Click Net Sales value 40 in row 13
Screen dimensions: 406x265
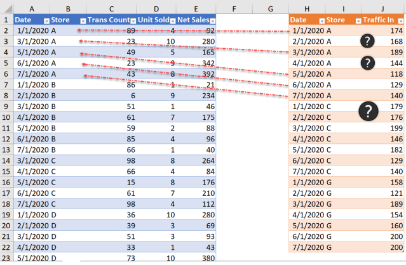click(196, 150)
